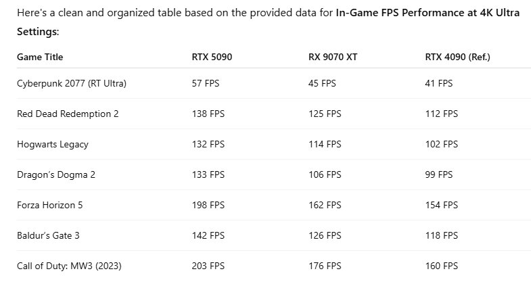Click the 176 FPS cell
This screenshot has width=531, height=284.
pos(325,266)
